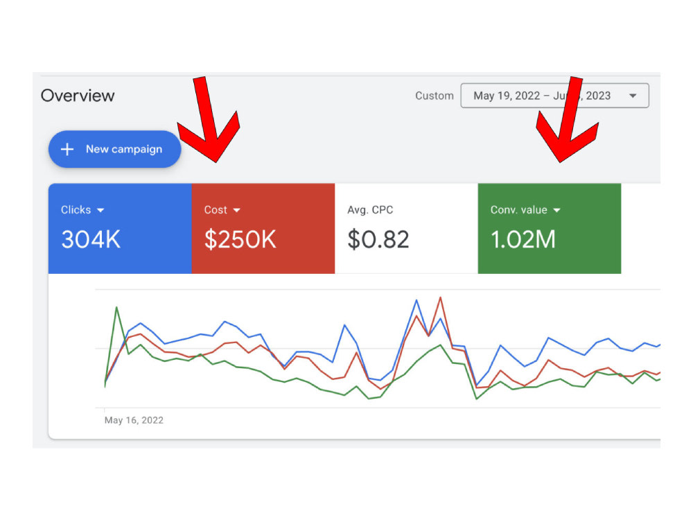Viewport: 693px width, 520px height.
Task: Click the $250K cost value
Action: [240, 240]
